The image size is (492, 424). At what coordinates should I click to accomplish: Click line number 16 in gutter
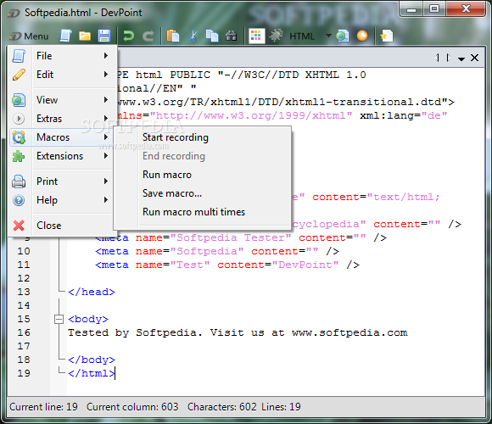point(24,332)
